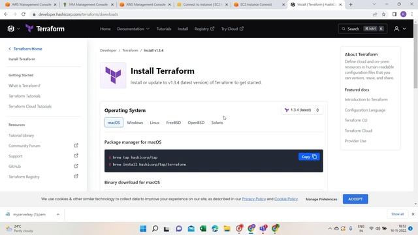The height and width of the screenshot is (235, 418).
Task: Open GitHub external link icon
Action: point(76,166)
